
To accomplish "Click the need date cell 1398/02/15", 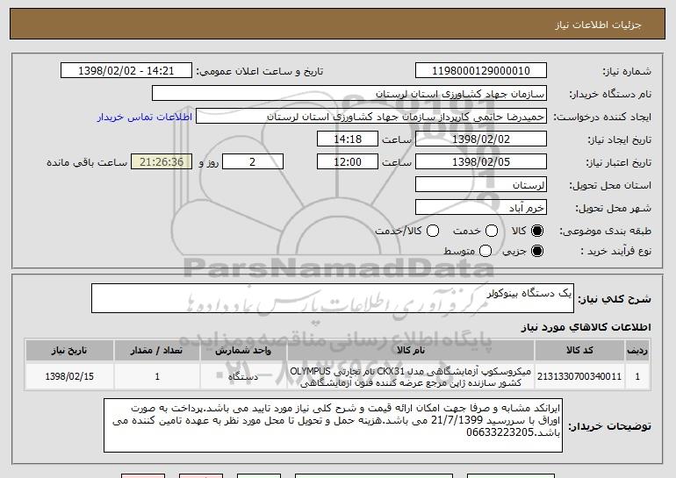I will [69, 376].
